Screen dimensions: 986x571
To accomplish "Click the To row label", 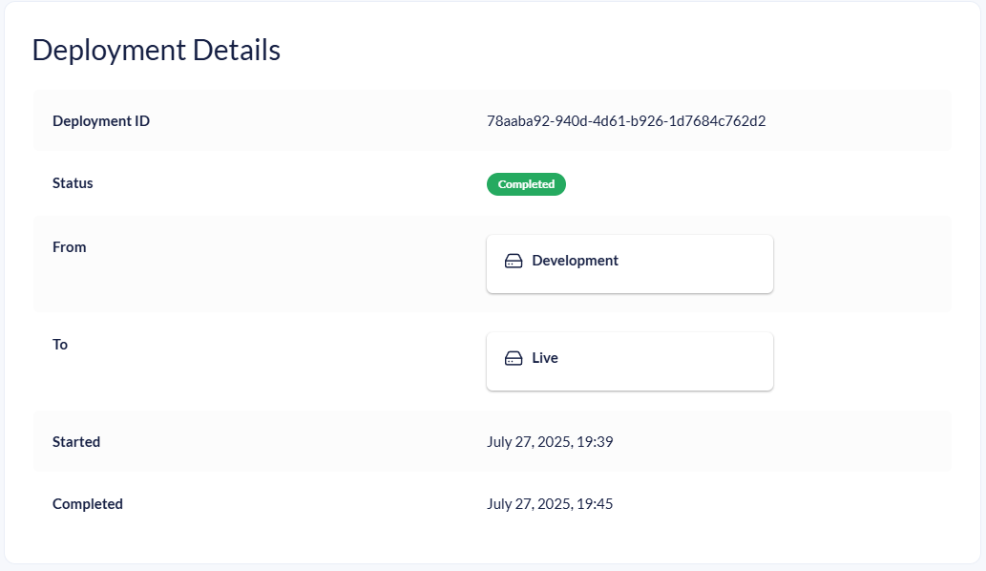I will pyautogui.click(x=60, y=345).
